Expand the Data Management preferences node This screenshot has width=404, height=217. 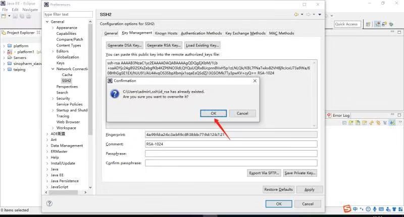[x=47, y=146]
